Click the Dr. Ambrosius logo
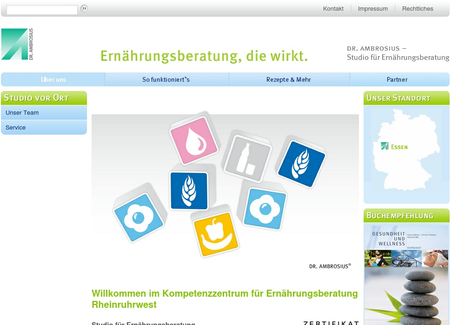 point(17,44)
